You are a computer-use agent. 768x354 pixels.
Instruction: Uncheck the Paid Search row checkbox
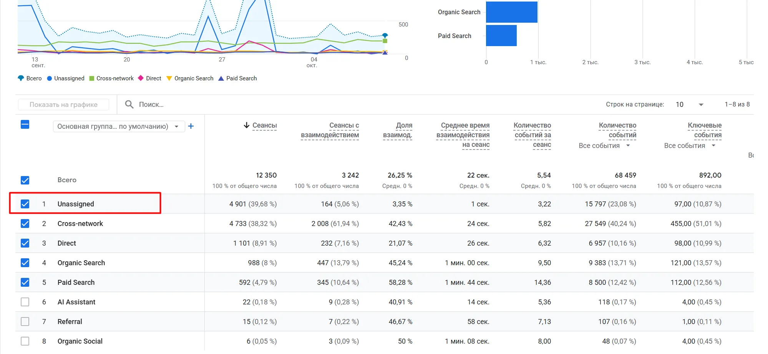[x=25, y=282]
